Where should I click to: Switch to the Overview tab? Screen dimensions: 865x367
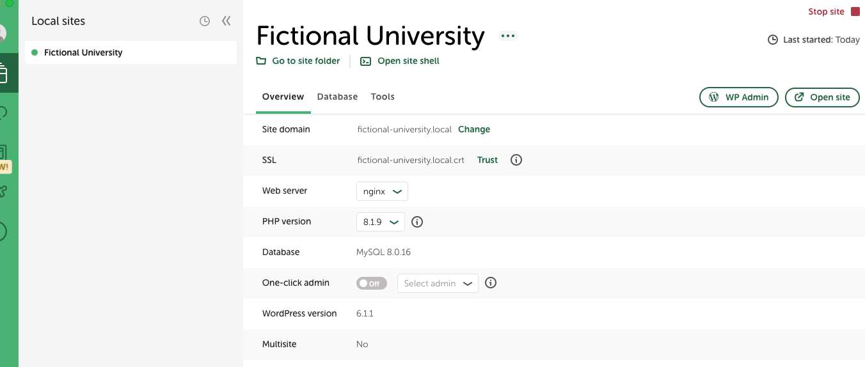click(x=283, y=97)
